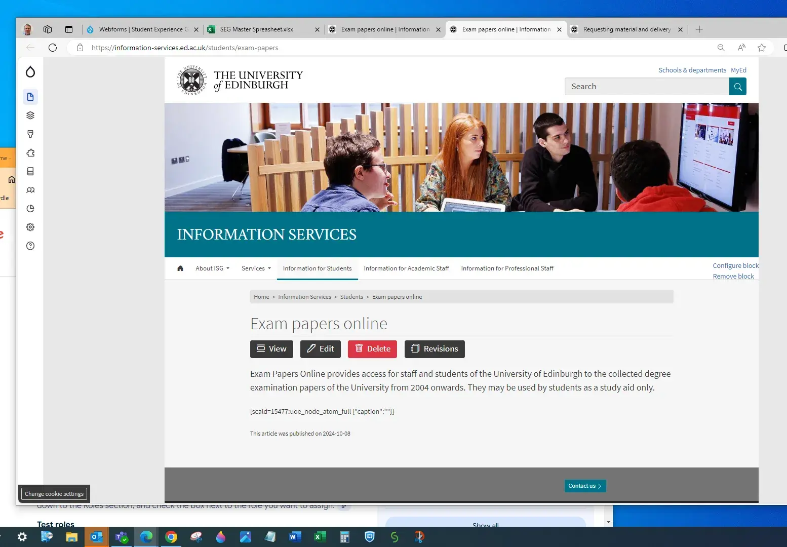The height and width of the screenshot is (547, 787).
Task: Click the home icon in navigation bar
Action: click(180, 268)
